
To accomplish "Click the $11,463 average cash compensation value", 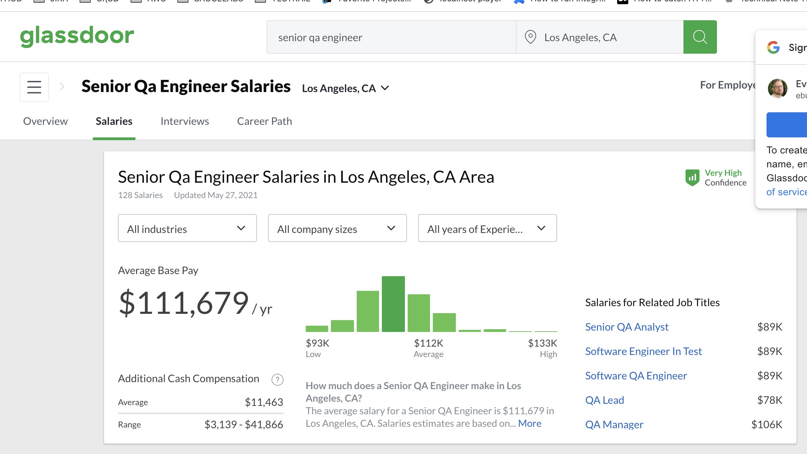I will pyautogui.click(x=264, y=402).
